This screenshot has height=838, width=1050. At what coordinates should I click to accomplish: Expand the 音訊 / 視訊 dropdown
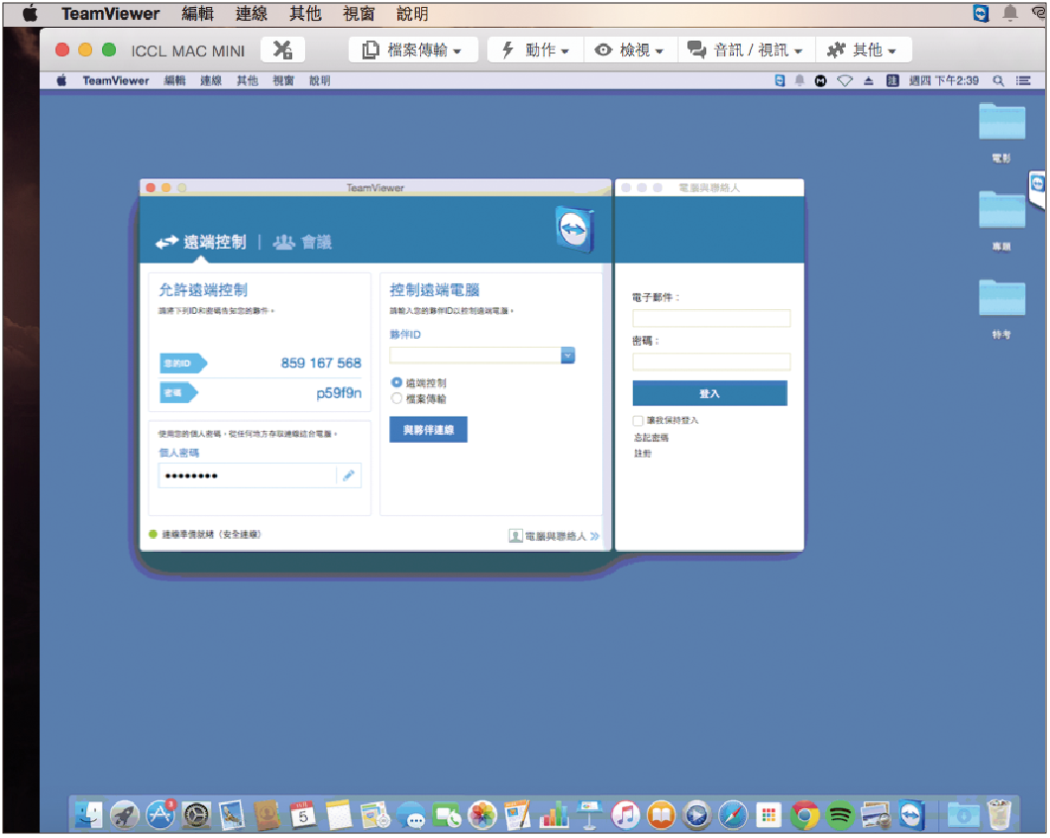[x=746, y=51]
